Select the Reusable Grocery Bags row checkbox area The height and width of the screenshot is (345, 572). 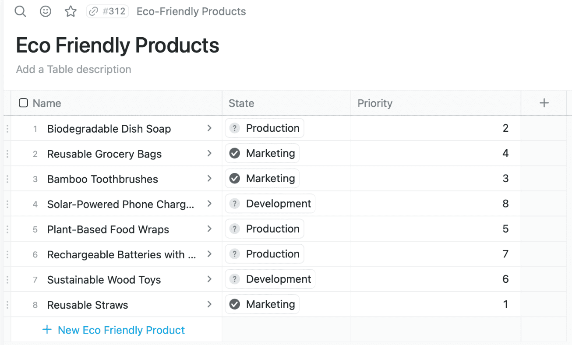pyautogui.click(x=7, y=153)
